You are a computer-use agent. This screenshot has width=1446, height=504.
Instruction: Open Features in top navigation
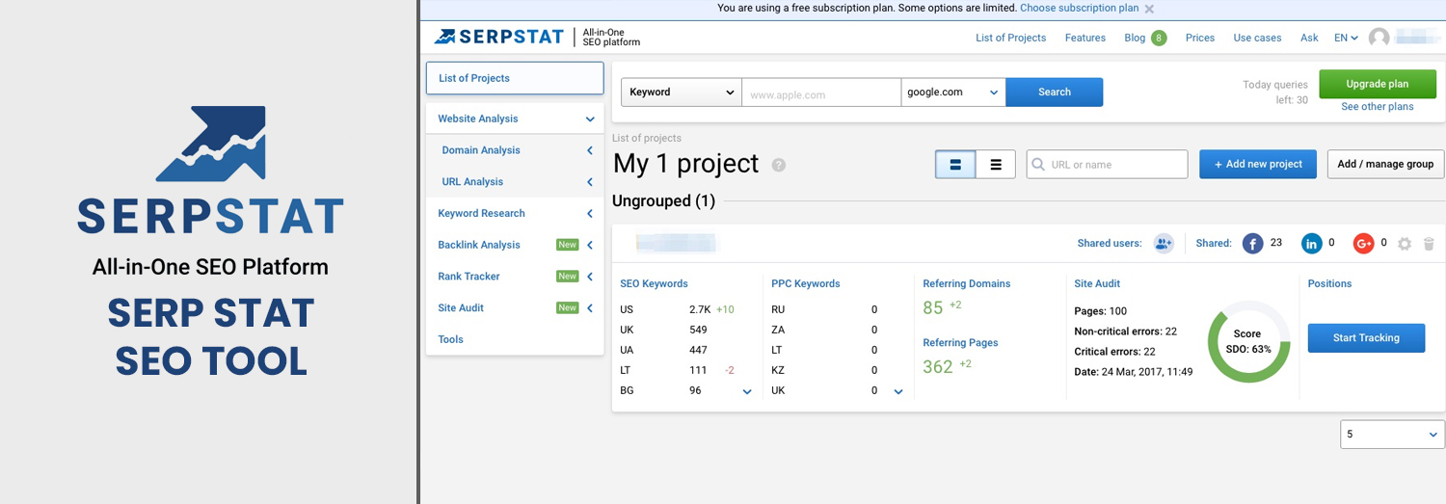pyautogui.click(x=1085, y=38)
